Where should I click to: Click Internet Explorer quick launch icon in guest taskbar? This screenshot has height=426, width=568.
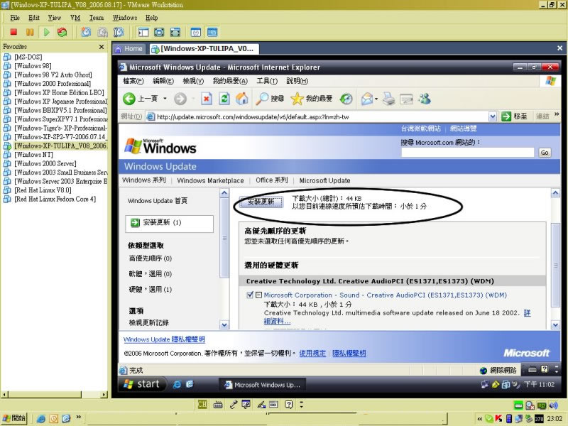coord(177,384)
